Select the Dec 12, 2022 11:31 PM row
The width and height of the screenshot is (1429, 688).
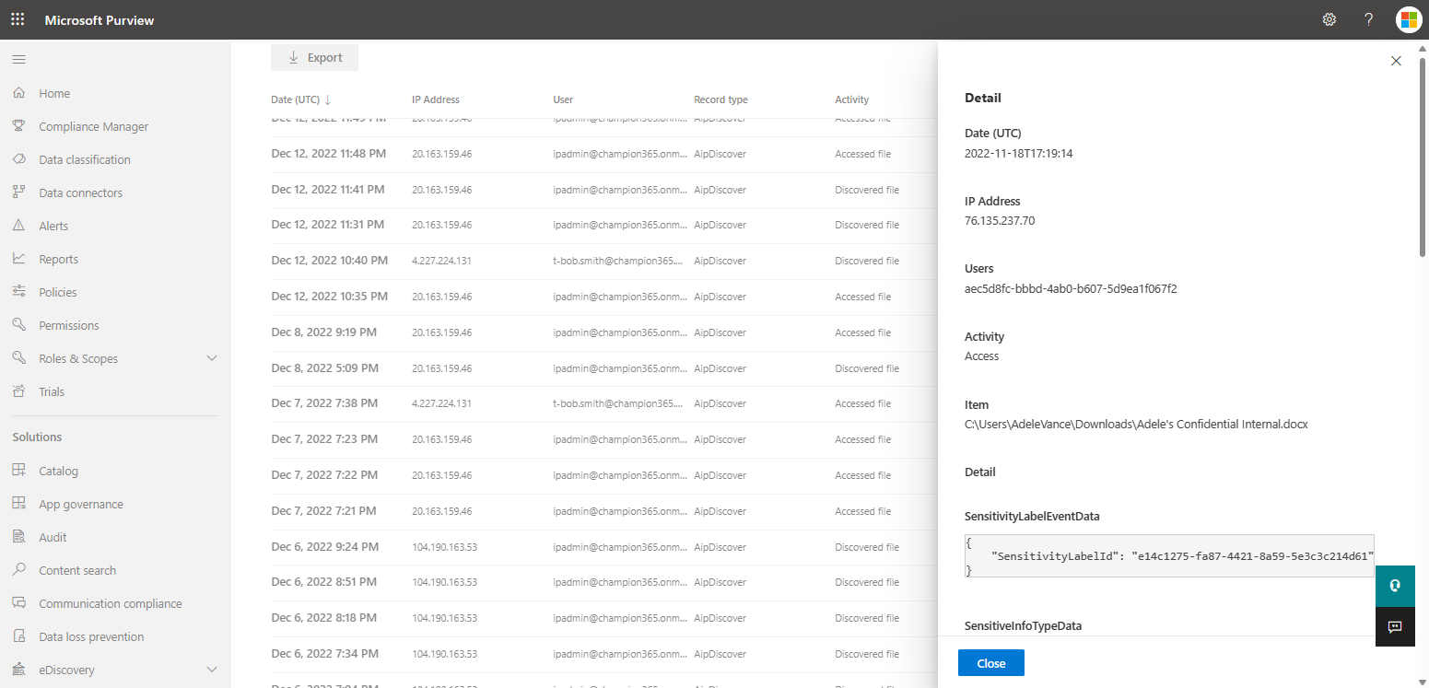coord(604,225)
